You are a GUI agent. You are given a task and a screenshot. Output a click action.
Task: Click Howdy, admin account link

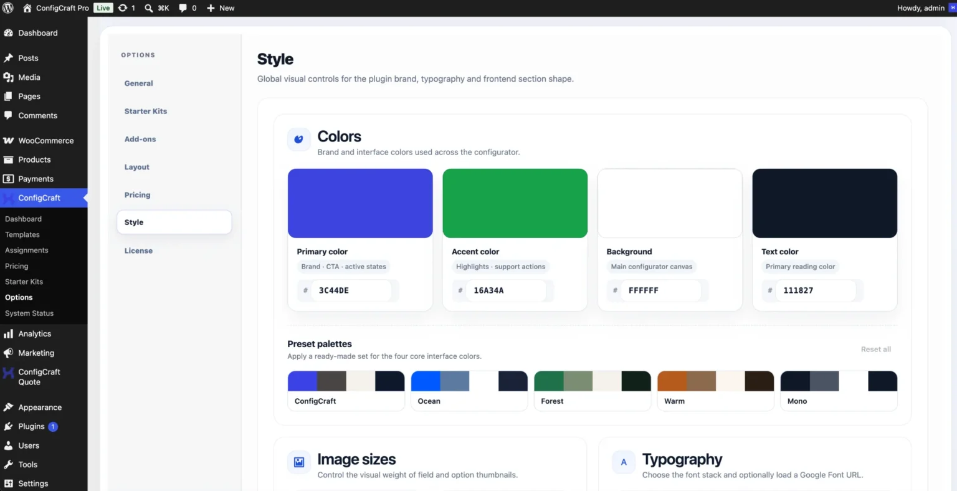coord(920,8)
